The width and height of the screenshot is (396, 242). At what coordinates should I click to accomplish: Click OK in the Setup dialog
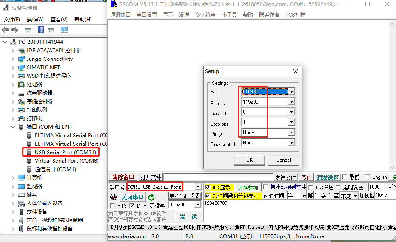[249, 160]
